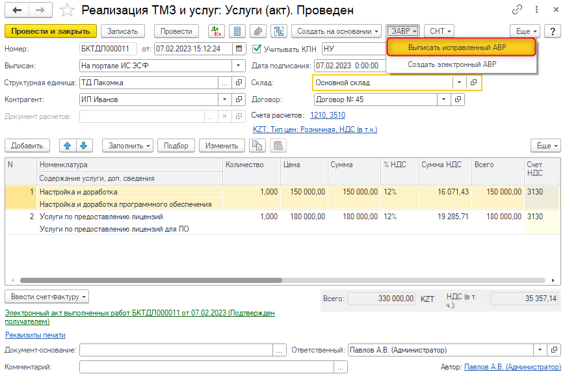Screen dimensions: 565x376
Task: Open the Счета расчетов 1210, 3510 link
Action: click(x=328, y=115)
